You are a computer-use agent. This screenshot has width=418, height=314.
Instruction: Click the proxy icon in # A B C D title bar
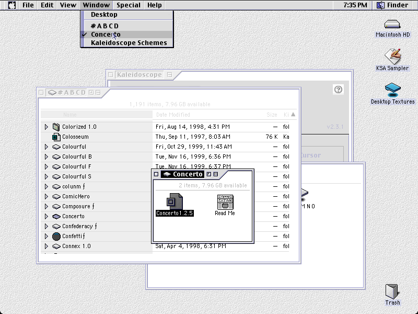pyautogui.click(x=52, y=93)
